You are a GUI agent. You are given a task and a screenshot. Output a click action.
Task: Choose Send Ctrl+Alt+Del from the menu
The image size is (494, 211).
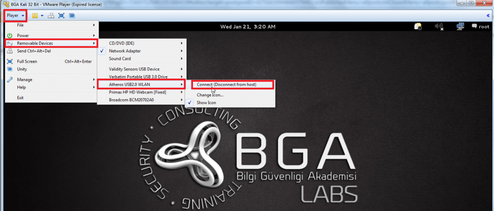coord(52,51)
